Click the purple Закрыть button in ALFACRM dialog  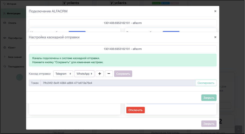[209, 124]
